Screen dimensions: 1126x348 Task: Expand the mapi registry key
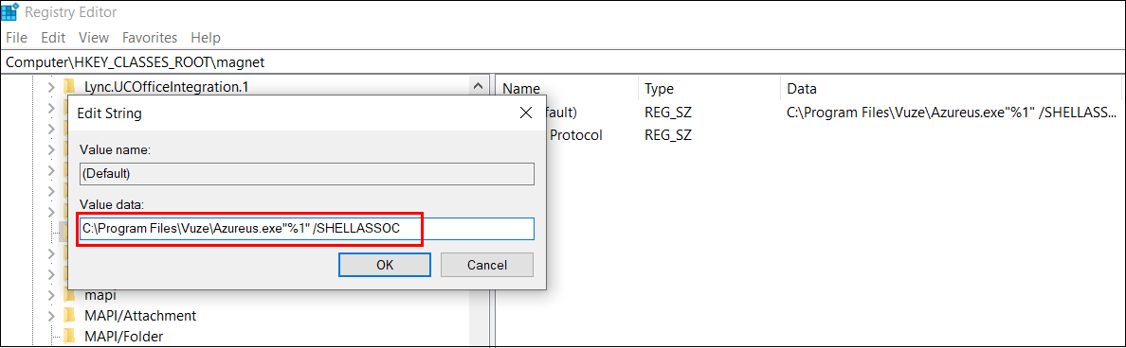[51, 295]
